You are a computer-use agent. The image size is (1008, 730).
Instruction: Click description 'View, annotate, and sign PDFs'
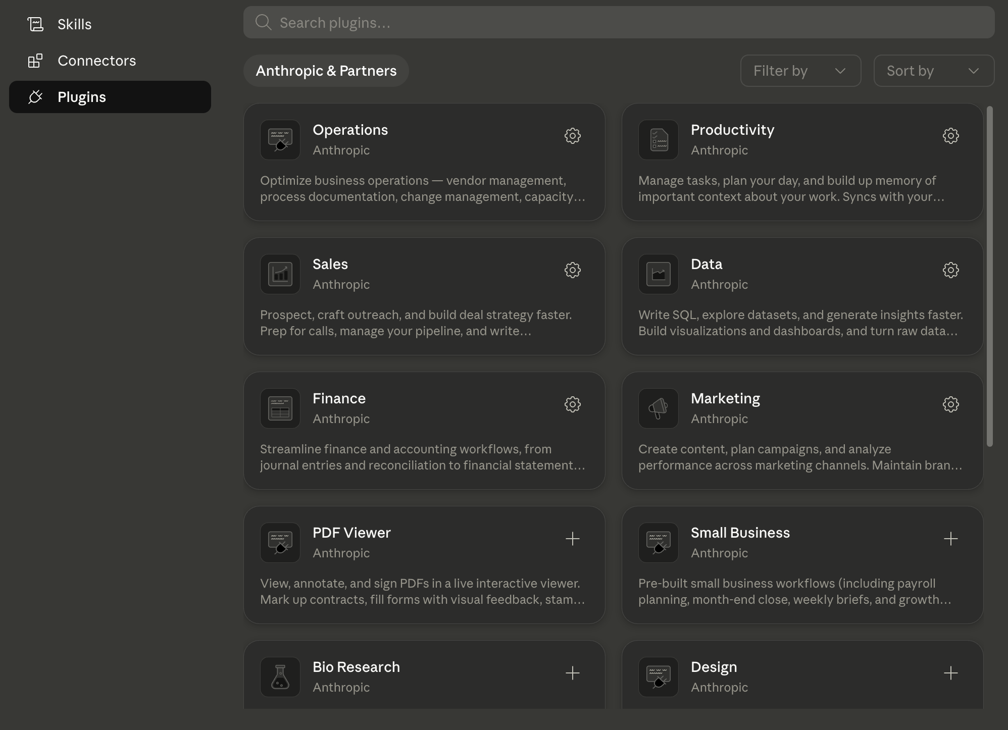click(x=423, y=591)
